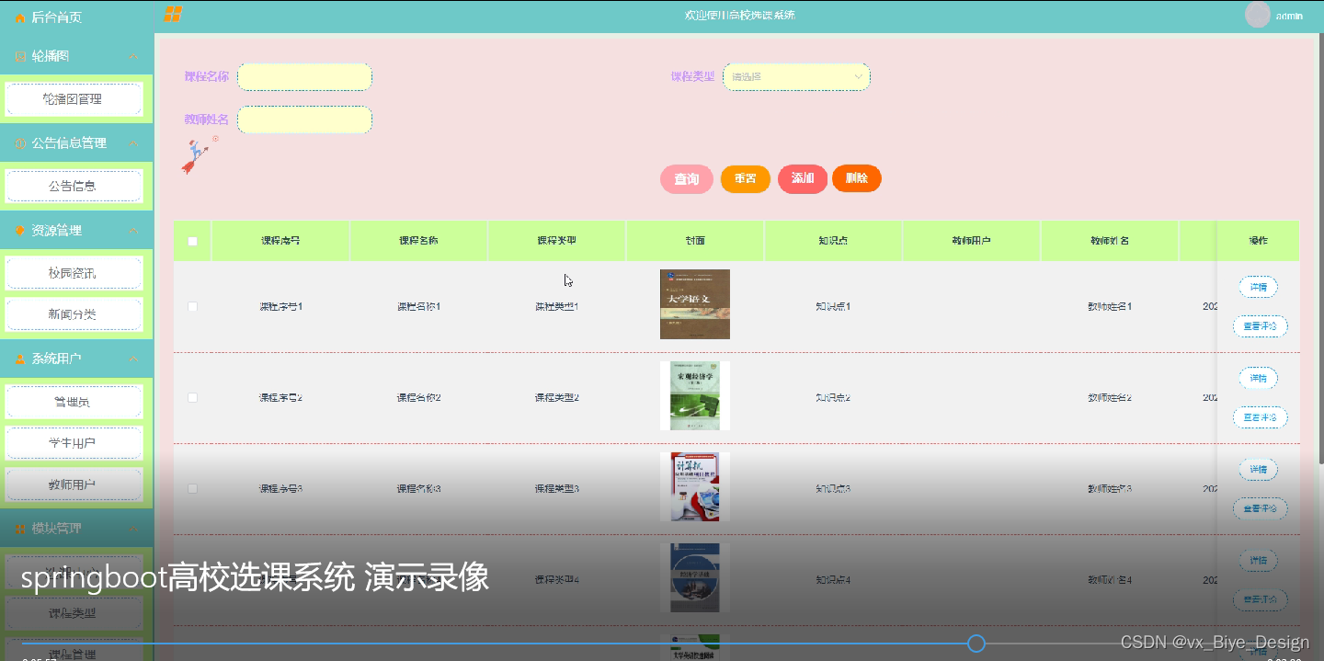Viewport: 1324px width, 661px height.
Task: Click the 公告信息管理 section icon
Action: click(x=20, y=143)
